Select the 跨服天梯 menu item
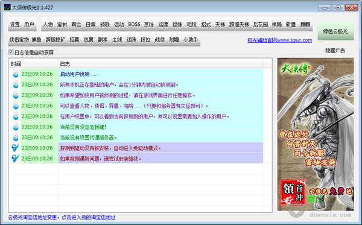This screenshot has height=225, width=362. coord(239,25)
